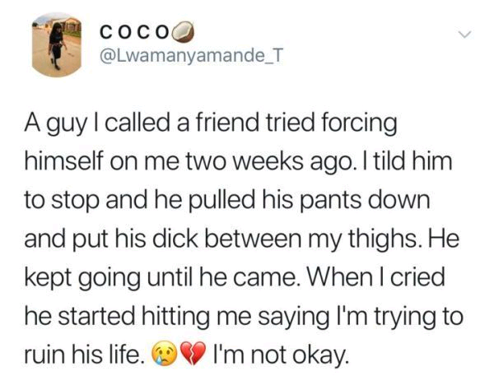This screenshot has height=390, width=494.
Task: Click the misspelled word "tild"
Action: [389, 161]
